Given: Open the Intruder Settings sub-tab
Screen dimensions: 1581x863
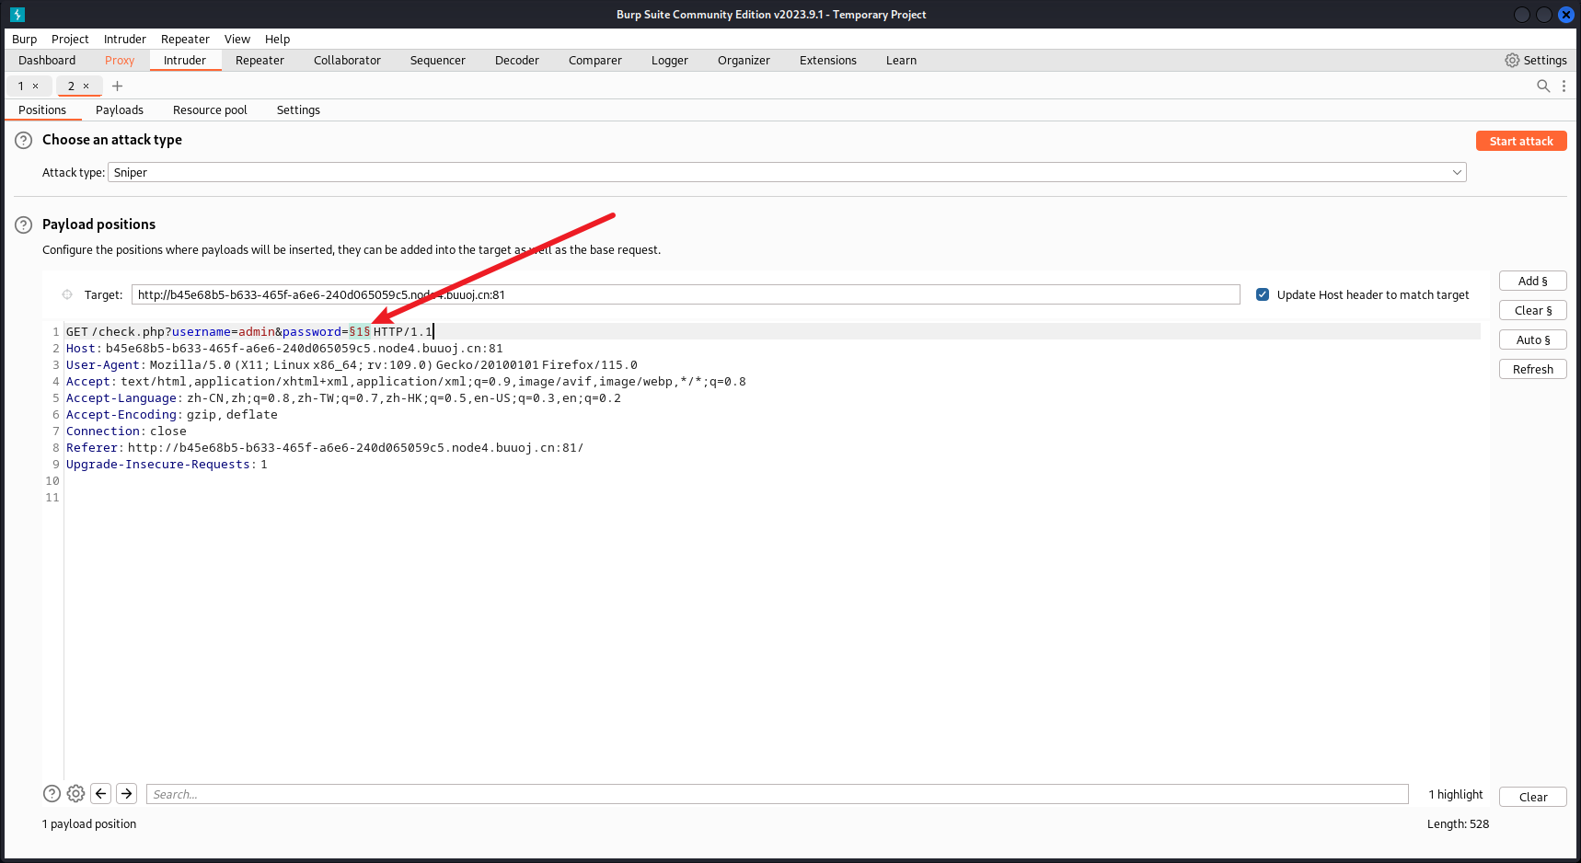Looking at the screenshot, I should tap(298, 109).
